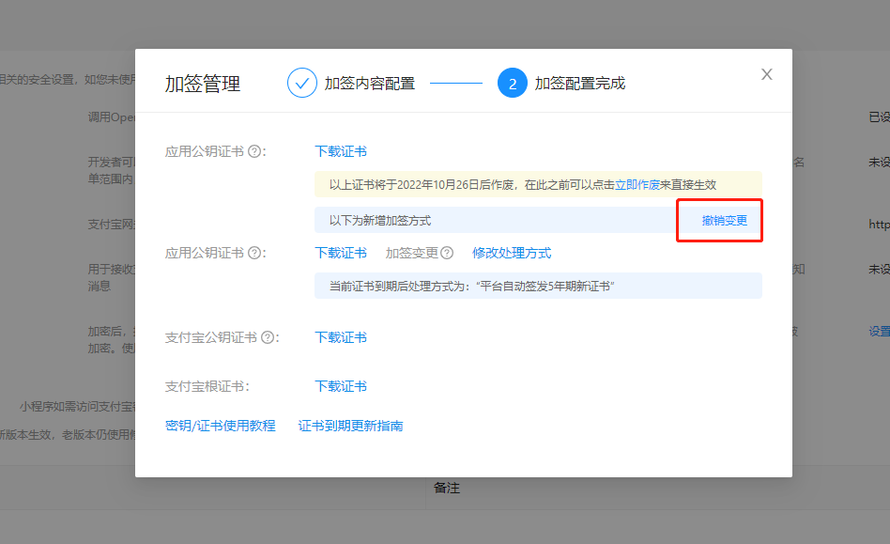Download the 支付宝公钥证书 certificate
This screenshot has height=544, width=890.
tap(341, 337)
